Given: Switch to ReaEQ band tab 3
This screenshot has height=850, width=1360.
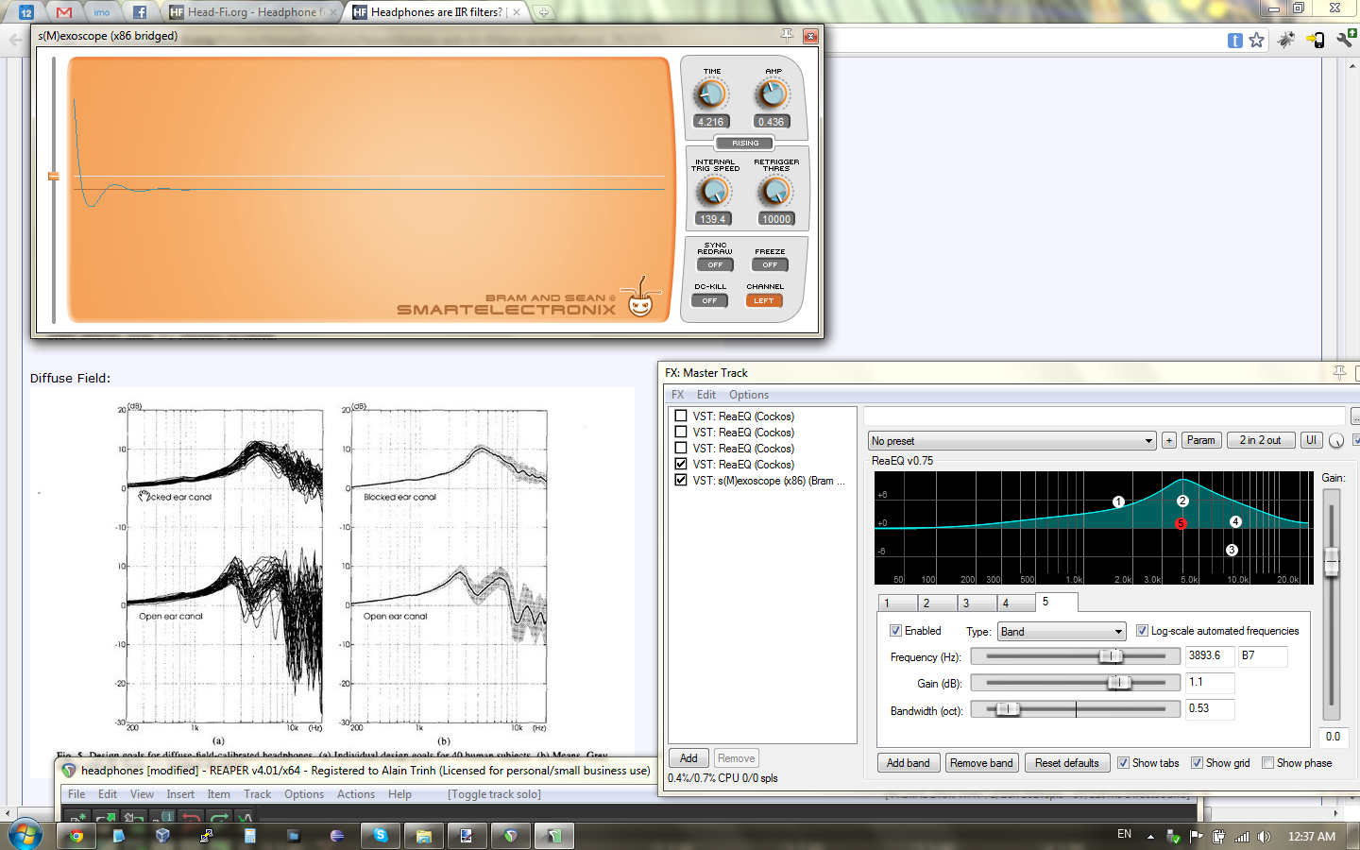Looking at the screenshot, I should click(977, 603).
